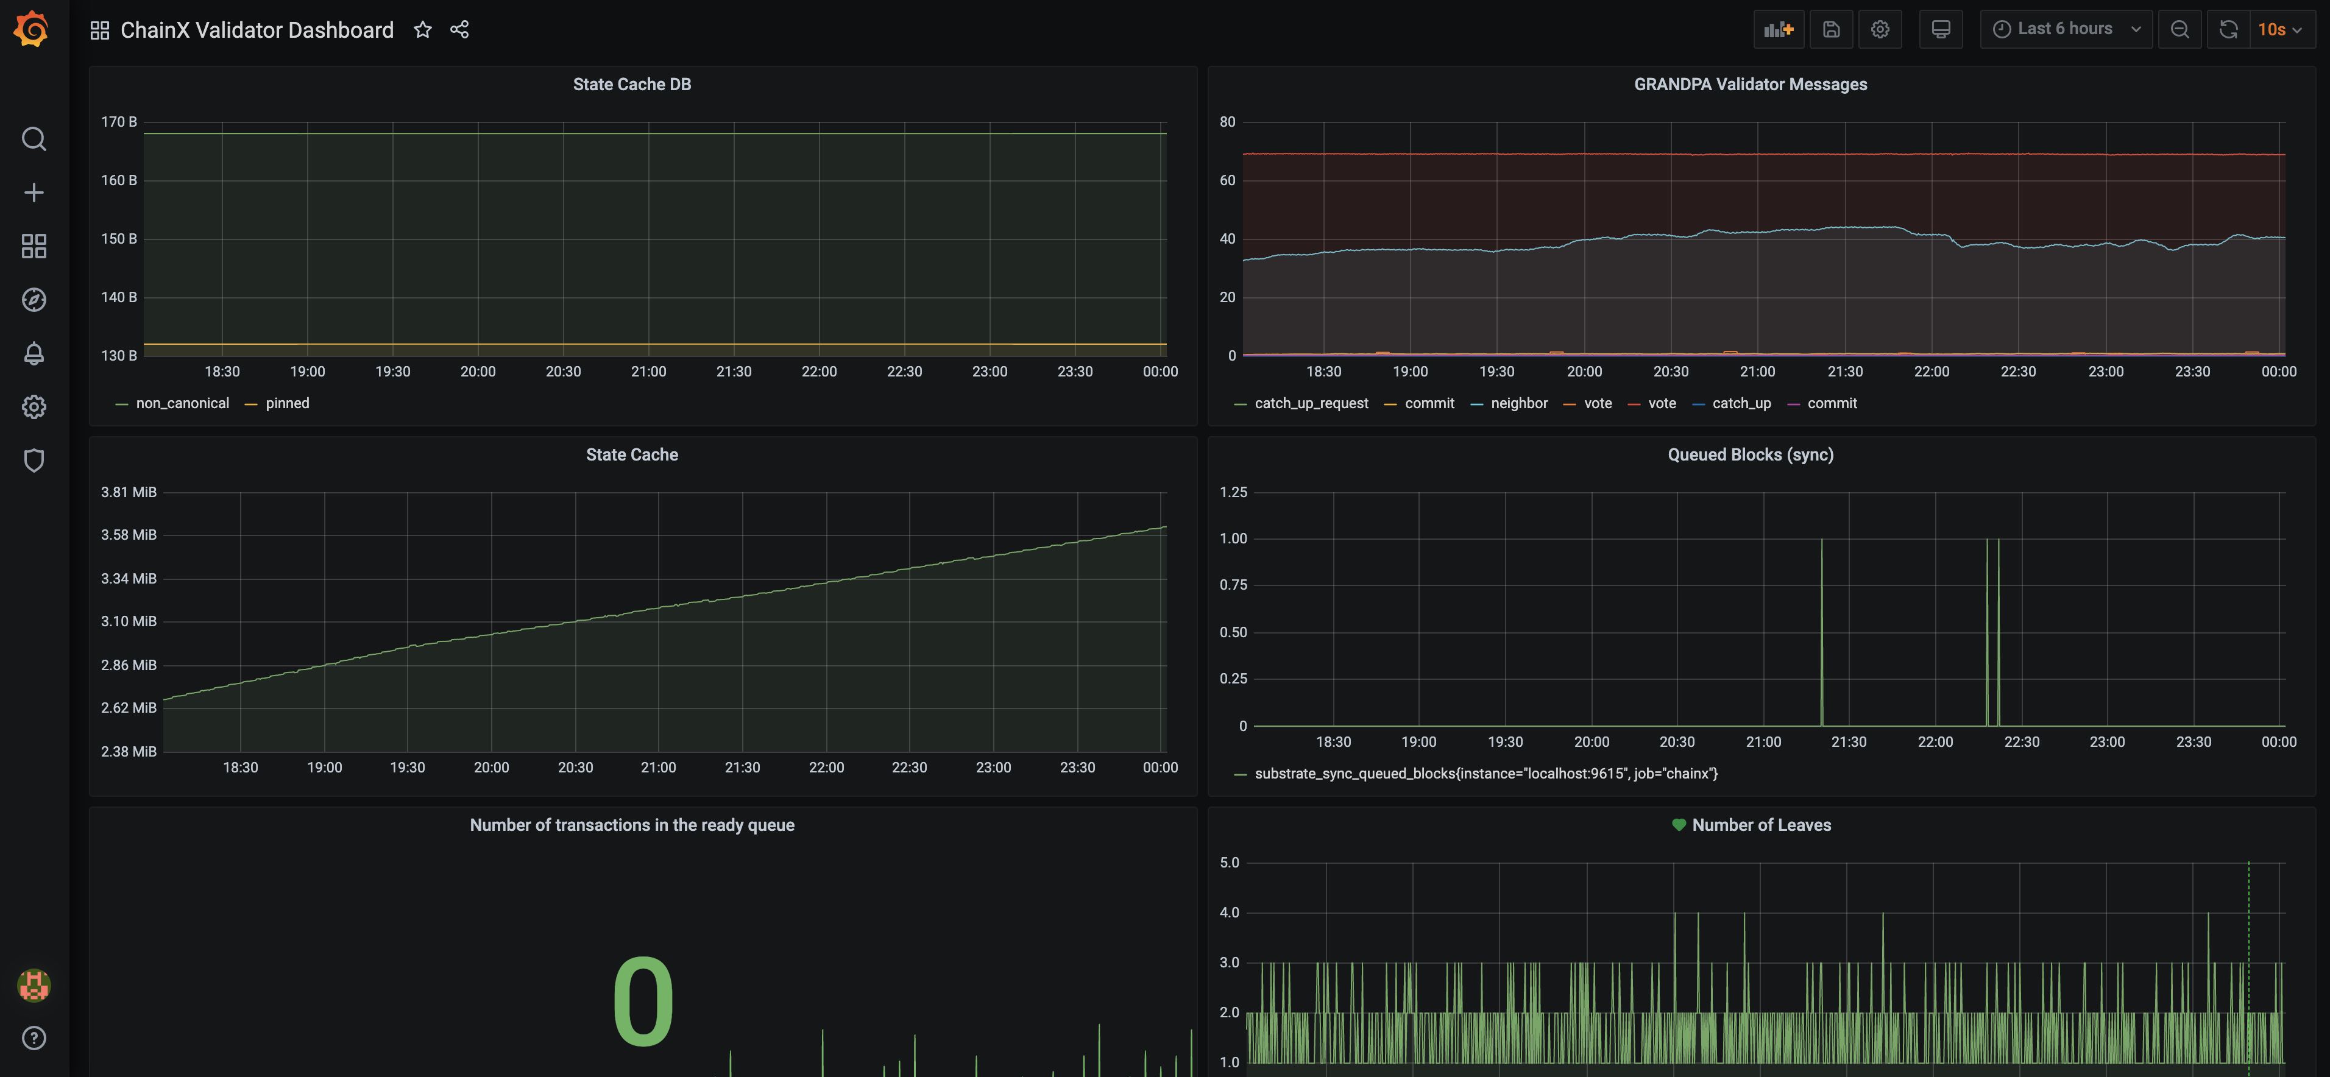Image resolution: width=2330 pixels, height=1077 pixels.
Task: Click the pinned legend color line
Action: pyautogui.click(x=252, y=404)
